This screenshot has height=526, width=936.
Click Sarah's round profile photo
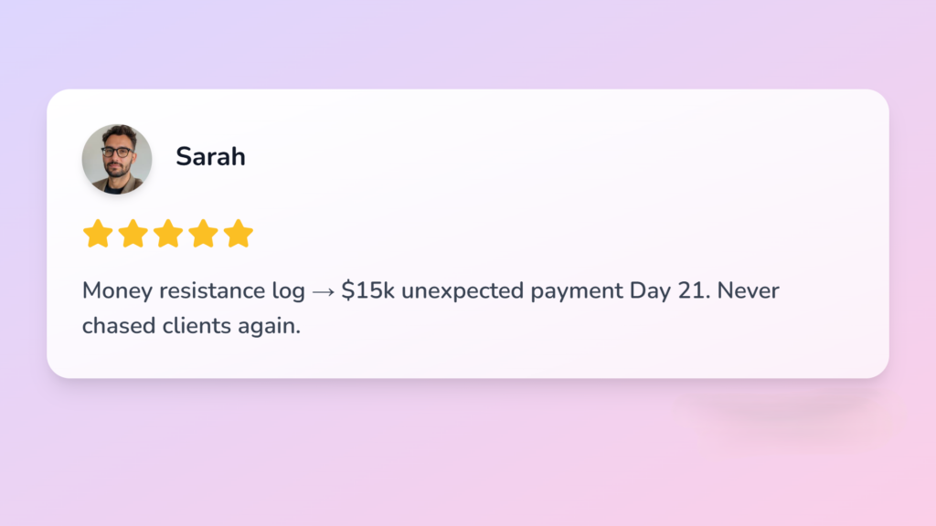point(117,160)
